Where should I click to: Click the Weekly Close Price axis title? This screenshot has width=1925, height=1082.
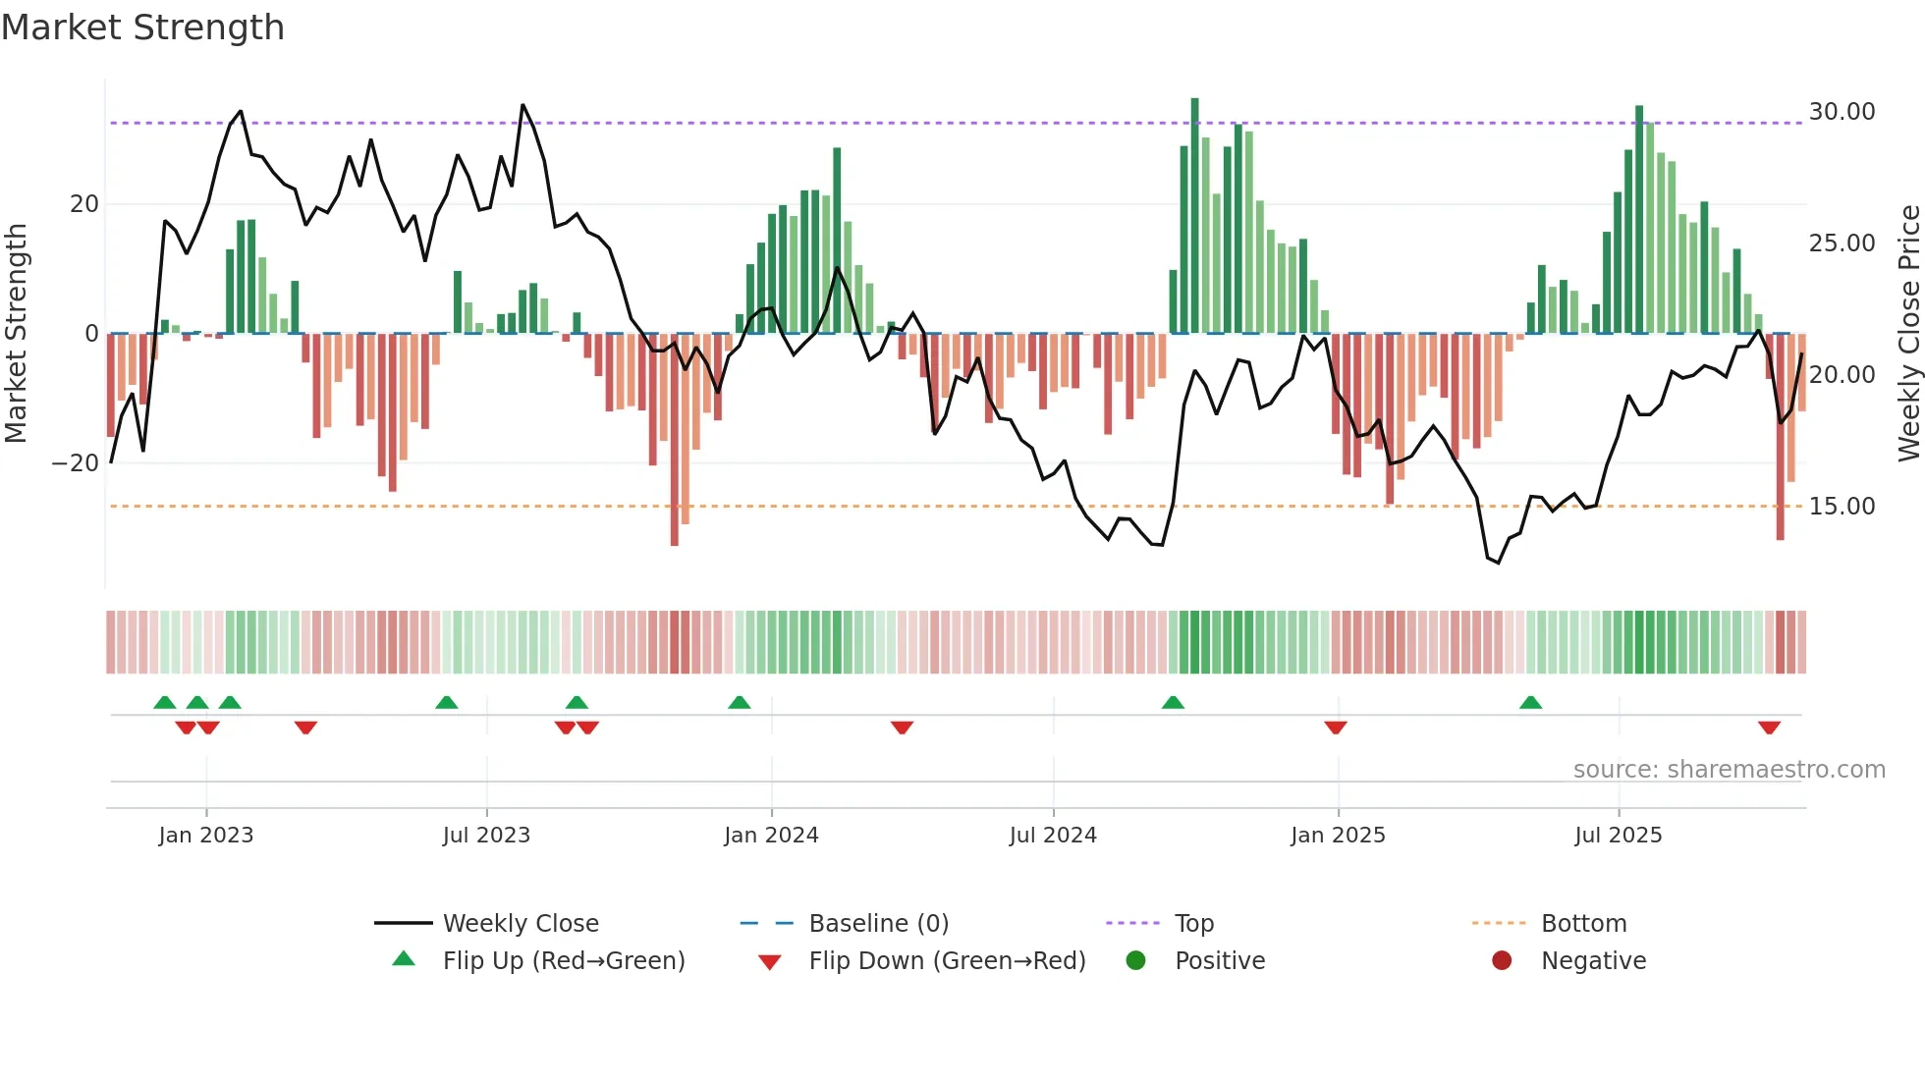(1908, 333)
